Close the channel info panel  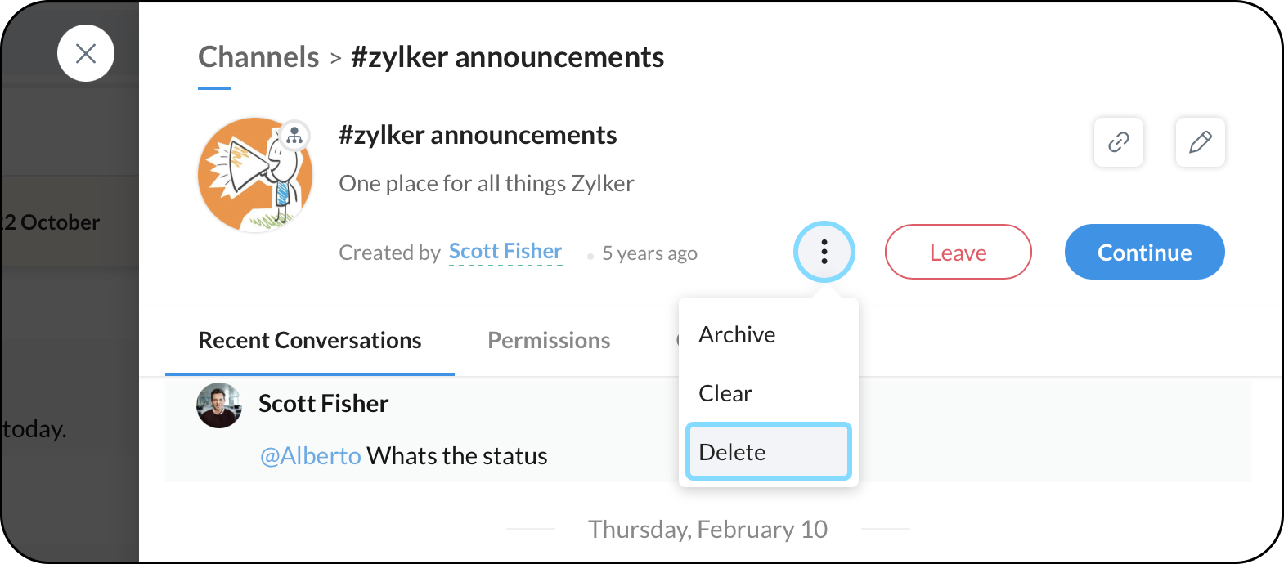click(86, 53)
